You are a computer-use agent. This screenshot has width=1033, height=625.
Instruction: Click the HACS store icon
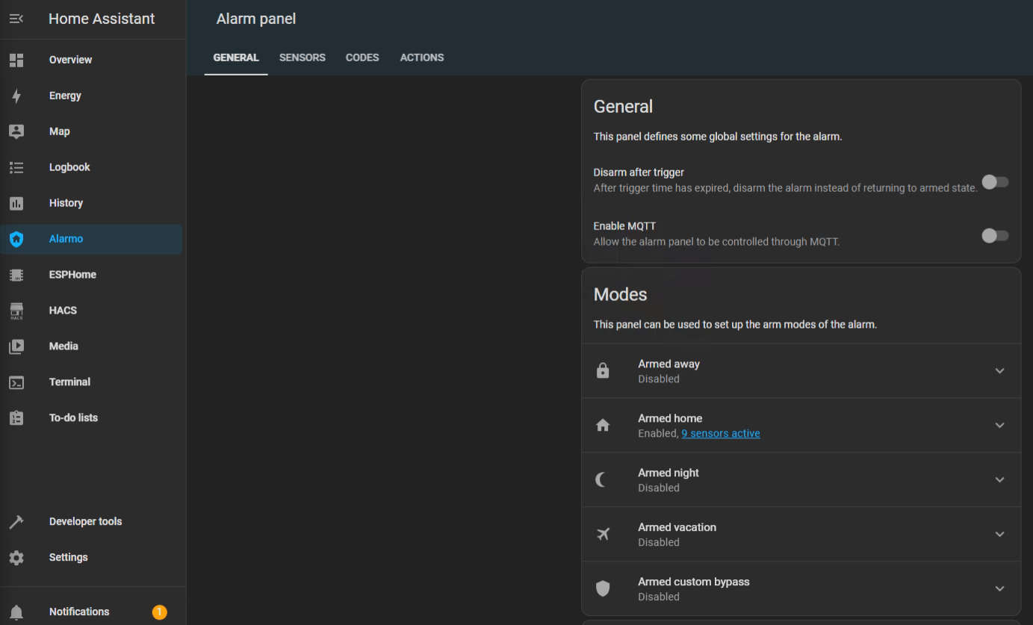(x=16, y=311)
